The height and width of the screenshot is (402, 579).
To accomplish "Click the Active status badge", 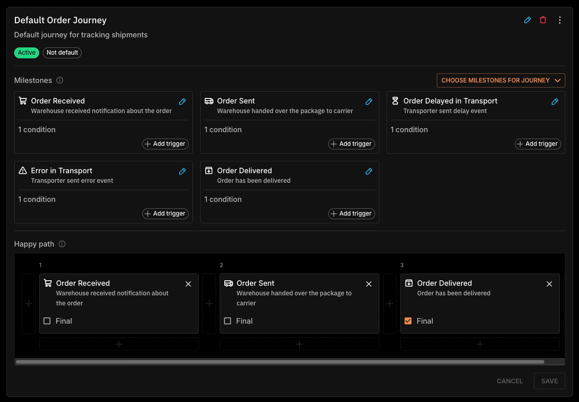I will point(26,52).
